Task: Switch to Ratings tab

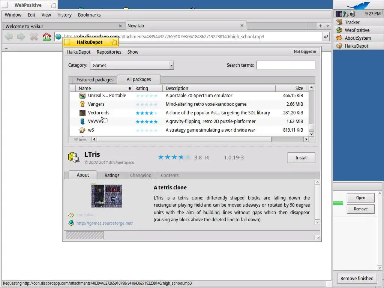Action: pyautogui.click(x=112, y=175)
